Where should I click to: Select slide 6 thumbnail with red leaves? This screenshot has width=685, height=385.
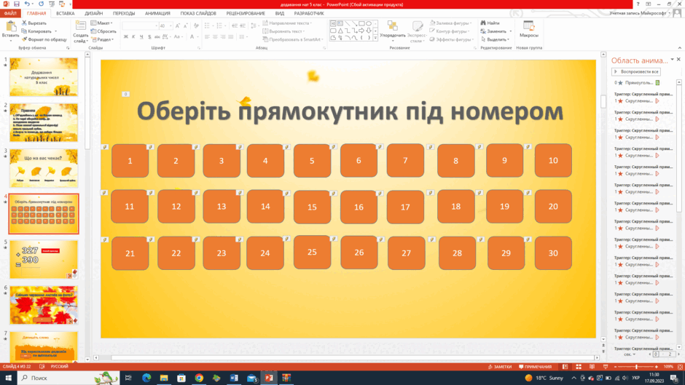(x=44, y=305)
